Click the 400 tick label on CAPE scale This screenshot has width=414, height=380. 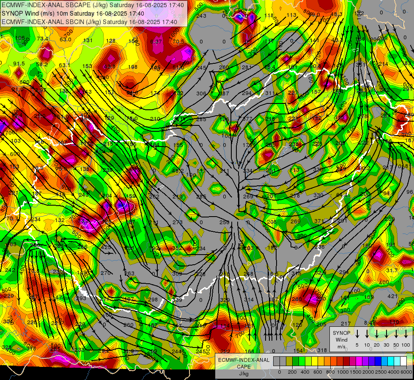pos(305,372)
